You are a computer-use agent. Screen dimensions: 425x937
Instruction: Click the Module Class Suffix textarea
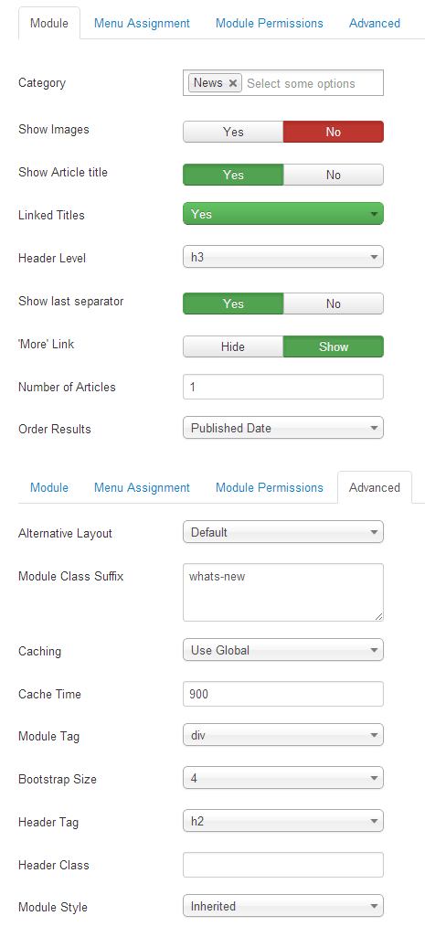(x=283, y=592)
